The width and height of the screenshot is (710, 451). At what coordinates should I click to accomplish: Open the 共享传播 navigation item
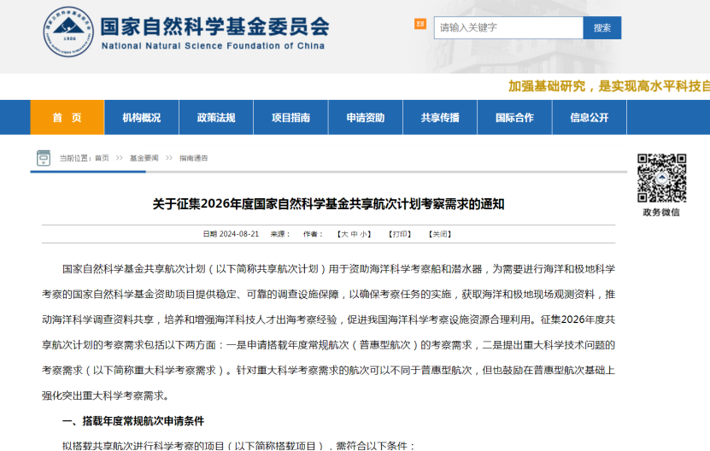click(x=440, y=118)
